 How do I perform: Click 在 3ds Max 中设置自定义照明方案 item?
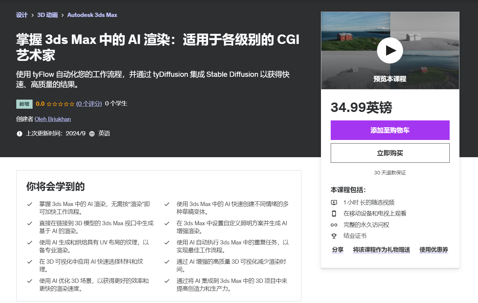pyautogui.click(x=232, y=227)
